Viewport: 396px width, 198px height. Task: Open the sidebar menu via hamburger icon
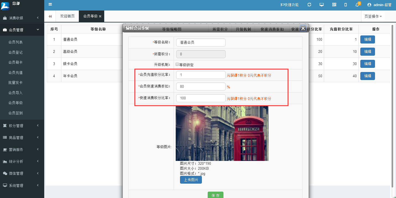click(50, 4)
